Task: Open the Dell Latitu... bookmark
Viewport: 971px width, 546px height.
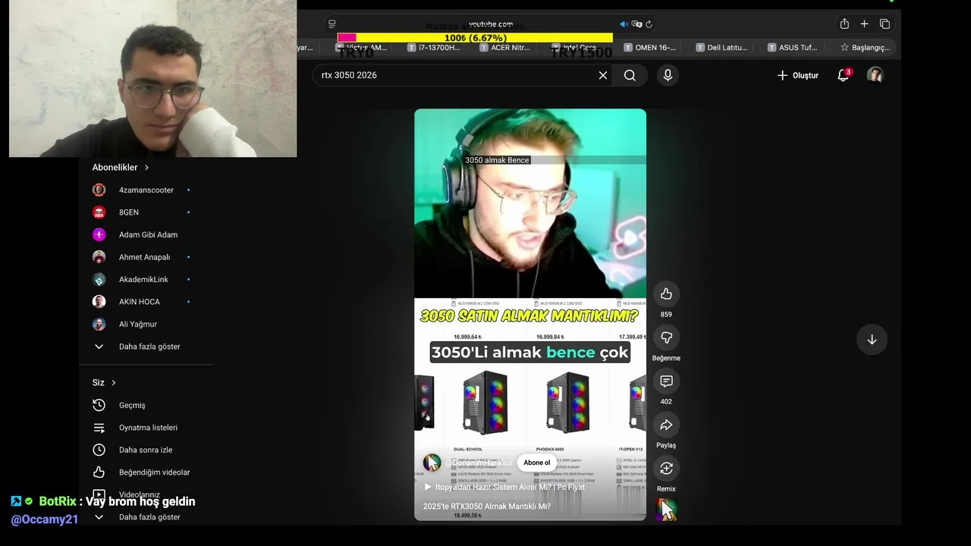Action: point(721,47)
